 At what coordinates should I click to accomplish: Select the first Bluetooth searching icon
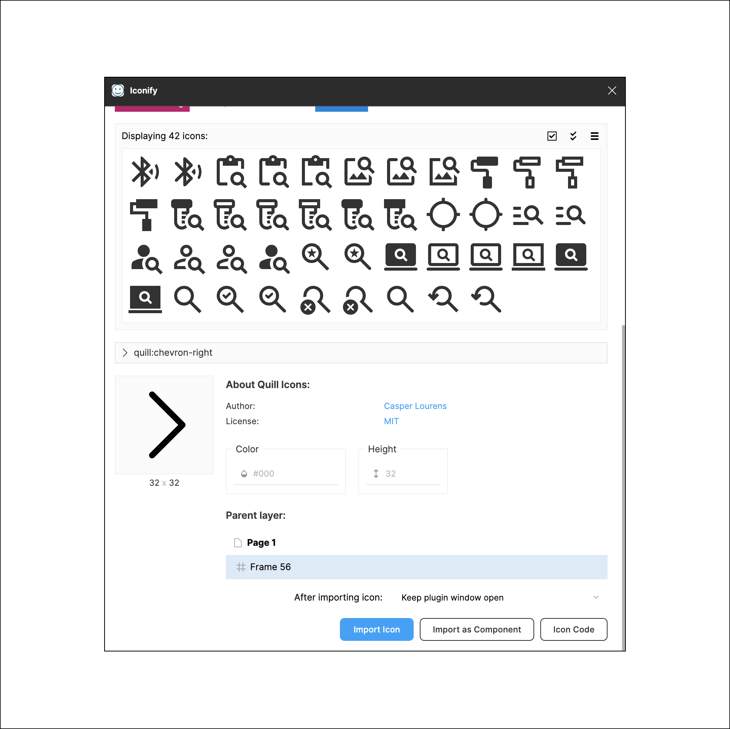pos(145,172)
